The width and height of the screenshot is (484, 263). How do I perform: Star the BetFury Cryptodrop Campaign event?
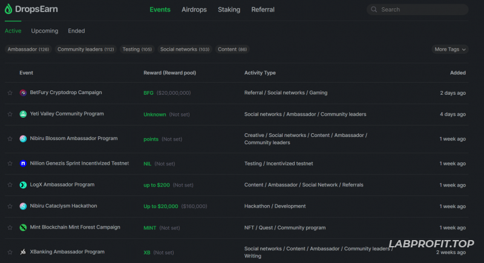(x=10, y=93)
